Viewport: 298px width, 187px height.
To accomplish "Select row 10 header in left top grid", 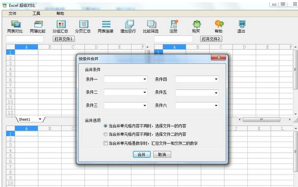I will pyautogui.click(x=11, y=102).
